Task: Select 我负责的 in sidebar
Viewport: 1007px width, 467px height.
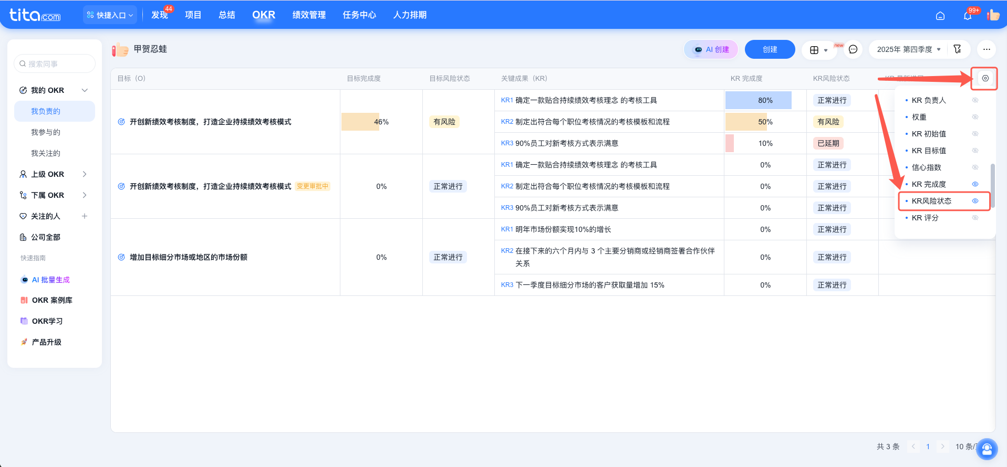Action: [x=55, y=111]
